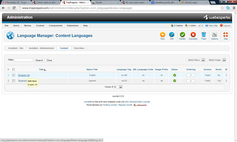Switch to Installed - Site tab
The width and height of the screenshot is (237, 142).
16,48
